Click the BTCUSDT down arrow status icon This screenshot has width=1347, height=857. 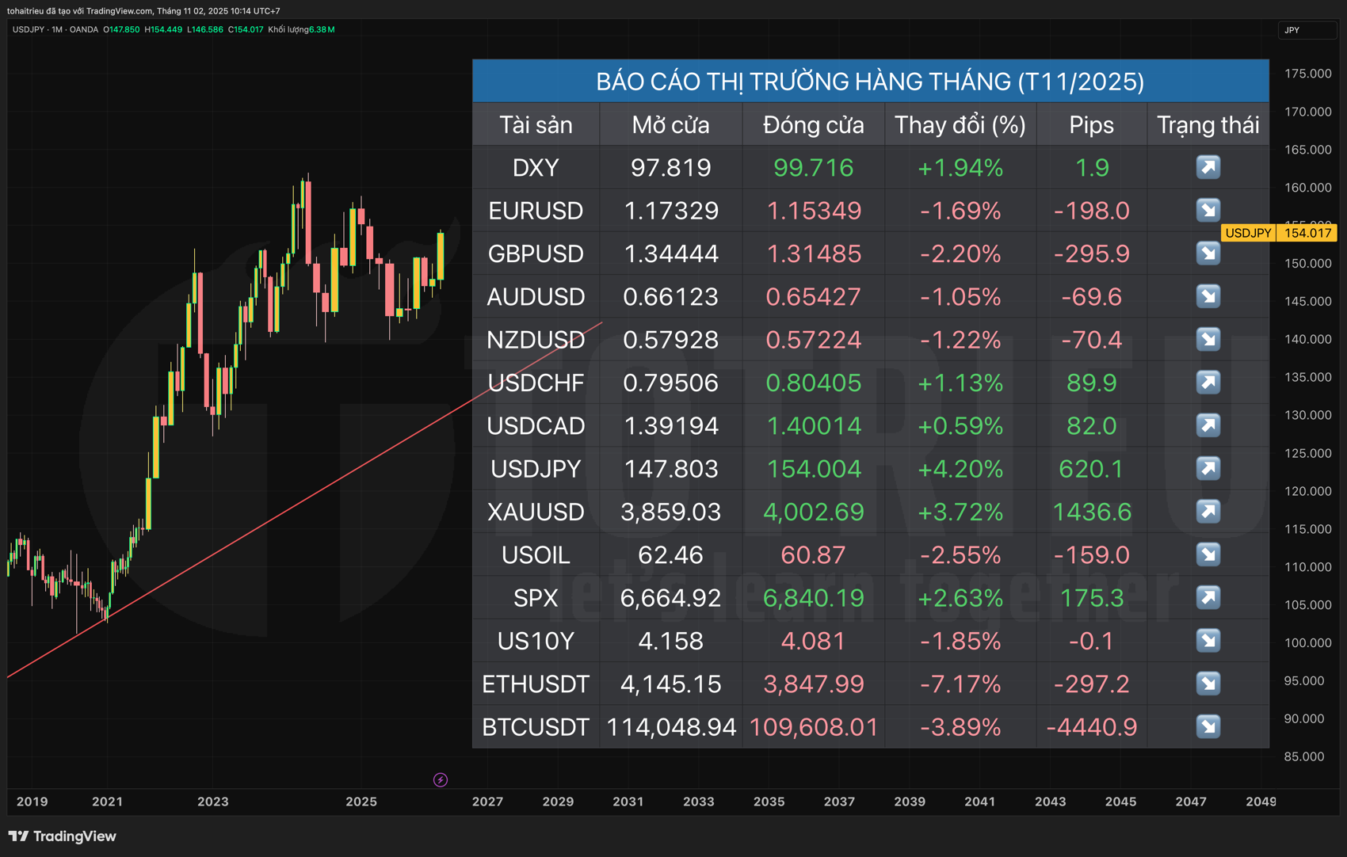(x=1208, y=726)
